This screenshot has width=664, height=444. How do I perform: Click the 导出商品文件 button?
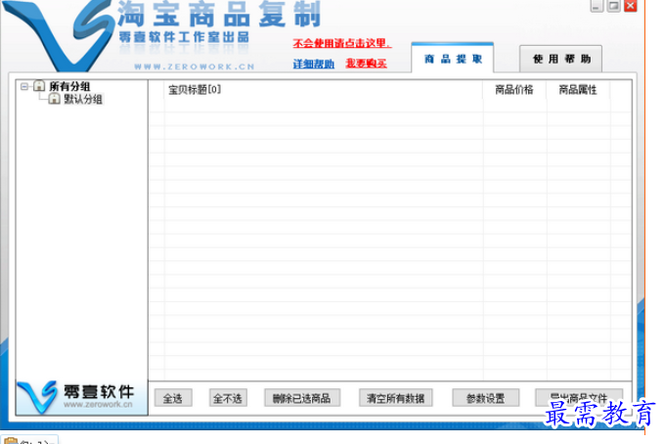pyautogui.click(x=579, y=398)
